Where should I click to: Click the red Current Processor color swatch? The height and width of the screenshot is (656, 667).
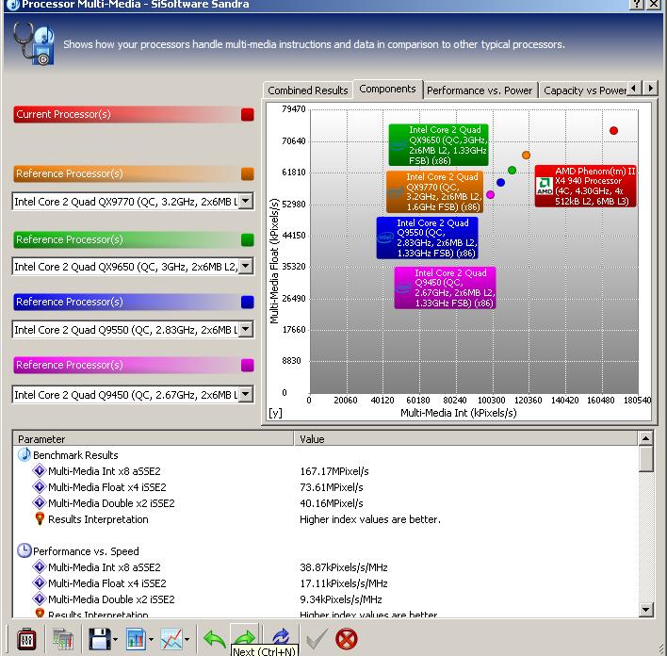247,114
